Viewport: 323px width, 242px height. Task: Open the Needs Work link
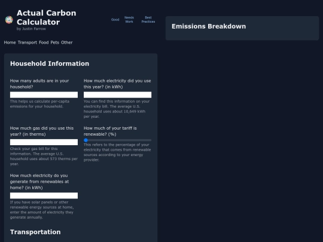(129, 20)
